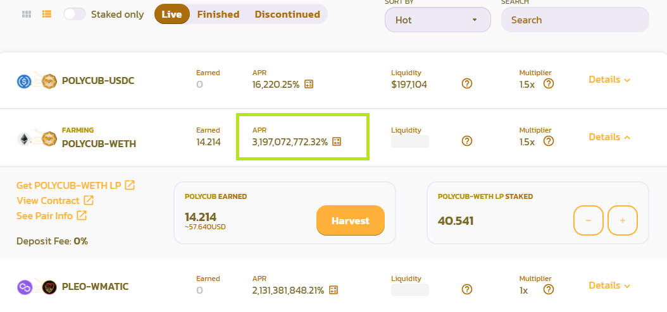Toggle the Staked only switch
Viewport: 667px width, 312px height.
(75, 14)
